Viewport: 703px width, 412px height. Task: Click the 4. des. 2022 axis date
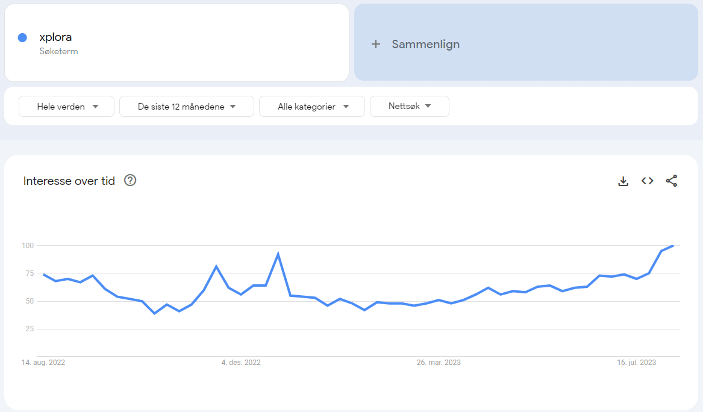coord(241,362)
